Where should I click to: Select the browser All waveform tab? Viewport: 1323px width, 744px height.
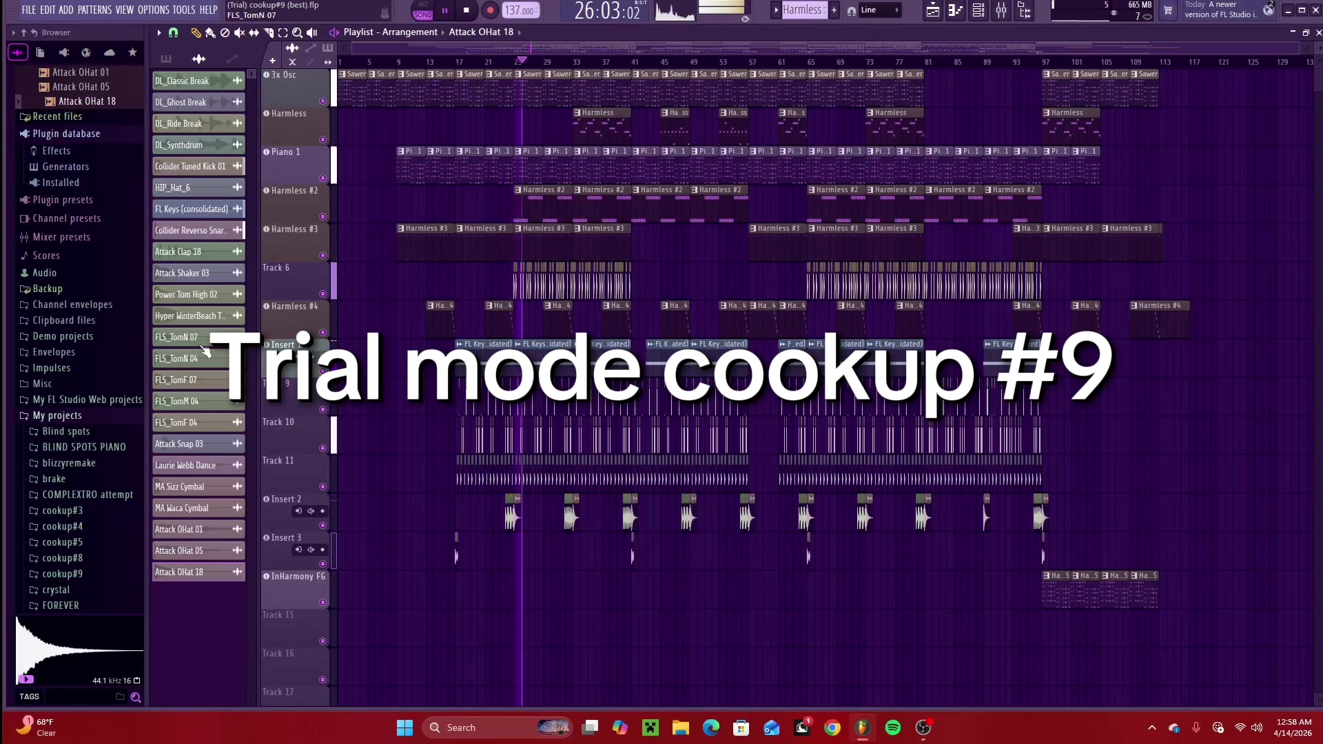18,52
